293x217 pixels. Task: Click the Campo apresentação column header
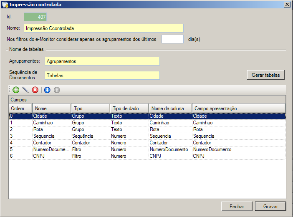point(238,108)
